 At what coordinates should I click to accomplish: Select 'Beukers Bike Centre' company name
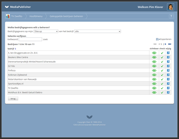(18, 57)
